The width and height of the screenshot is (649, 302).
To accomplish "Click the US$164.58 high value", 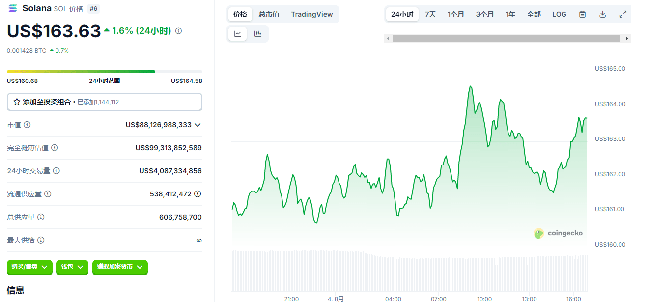I will pyautogui.click(x=187, y=81).
